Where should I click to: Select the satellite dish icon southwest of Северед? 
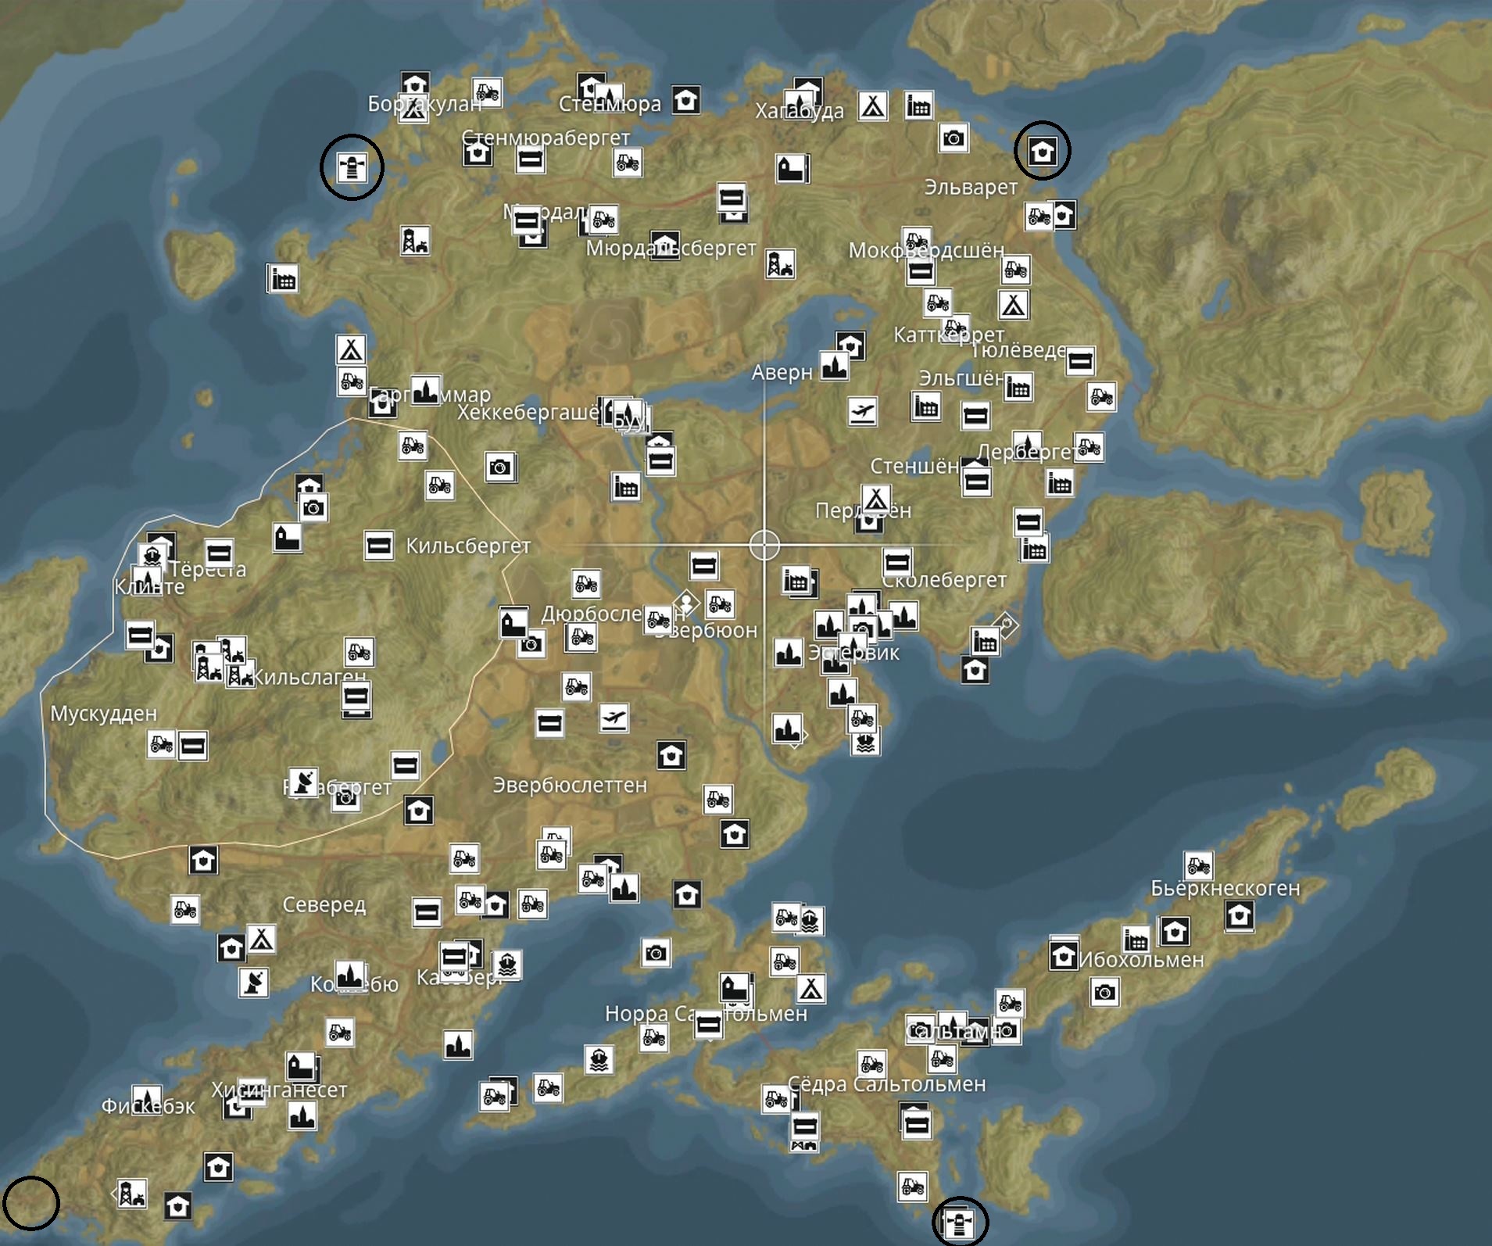point(253,982)
